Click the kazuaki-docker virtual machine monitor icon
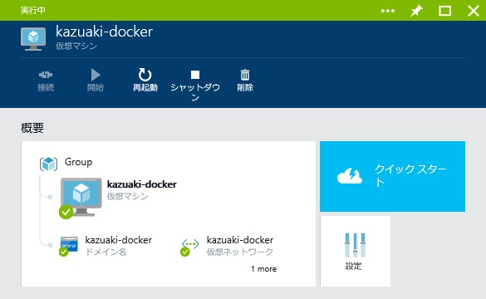The width and height of the screenshot is (486, 299). click(81, 198)
